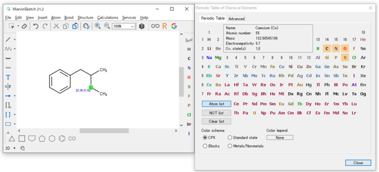Expand the chain tool dropdown arrow
This screenshot has height=172, width=379.
(x=15, y=49)
